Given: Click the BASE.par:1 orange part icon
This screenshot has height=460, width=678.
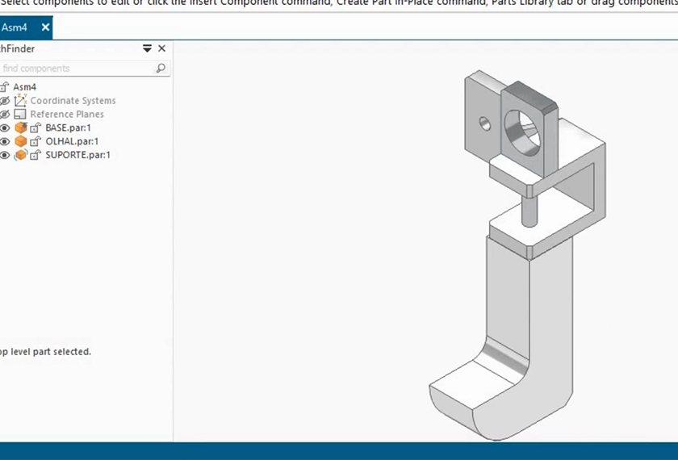Looking at the screenshot, I should point(21,128).
